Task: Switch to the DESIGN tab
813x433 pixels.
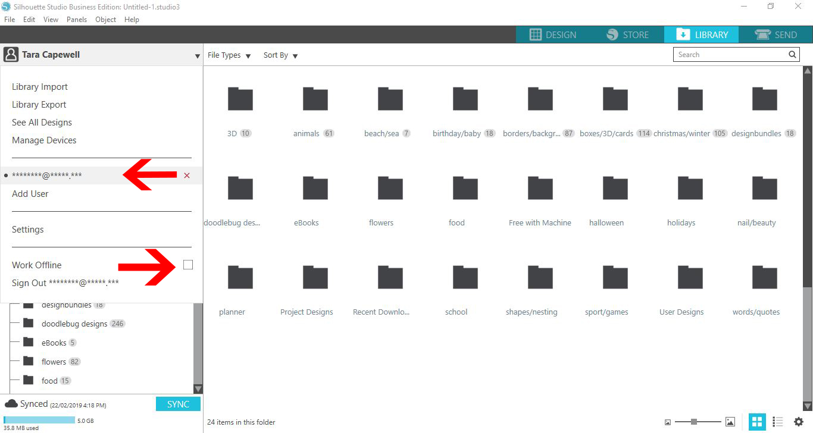Action: coord(553,34)
